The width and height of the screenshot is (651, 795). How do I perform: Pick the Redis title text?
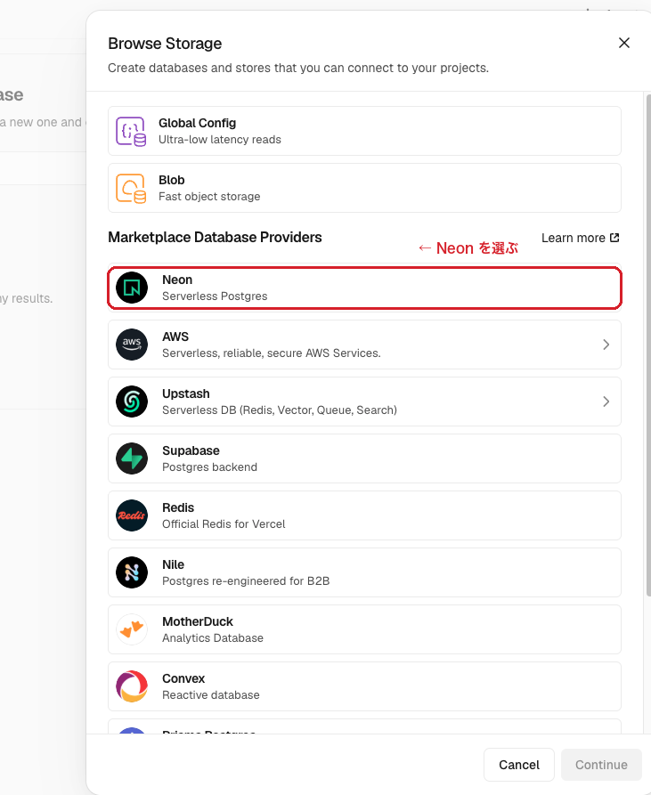(178, 507)
